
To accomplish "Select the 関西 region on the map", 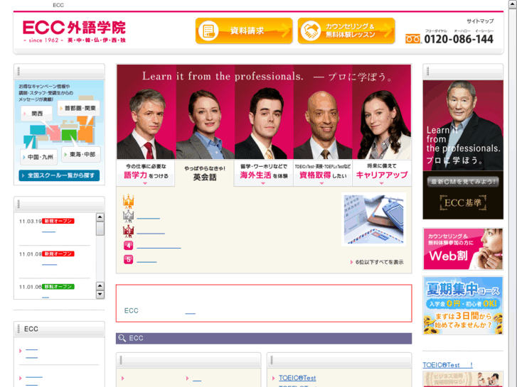I will point(36,114).
